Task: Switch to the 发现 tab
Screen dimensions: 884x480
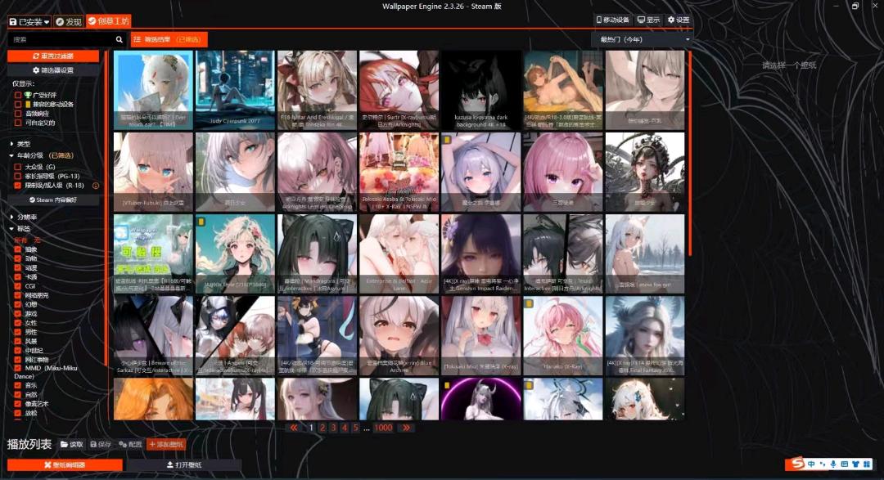Action: (69, 21)
